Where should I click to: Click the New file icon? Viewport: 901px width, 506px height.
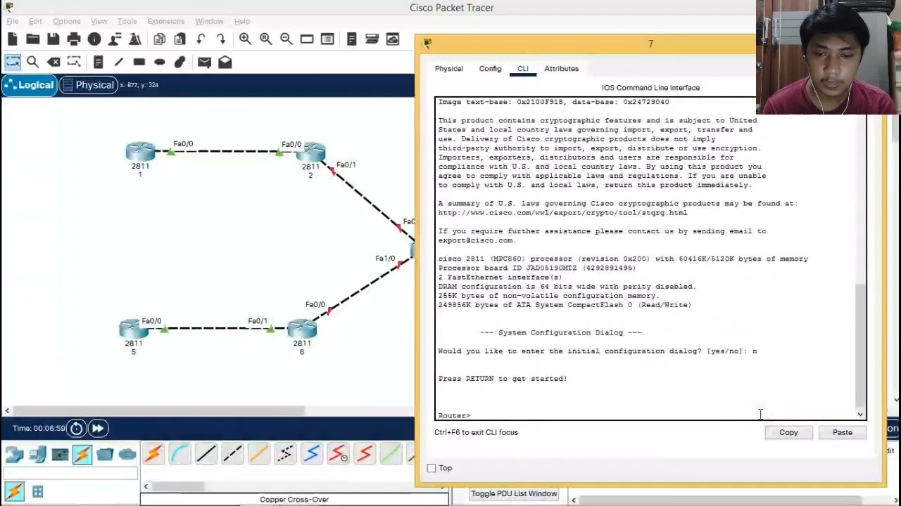(13, 39)
